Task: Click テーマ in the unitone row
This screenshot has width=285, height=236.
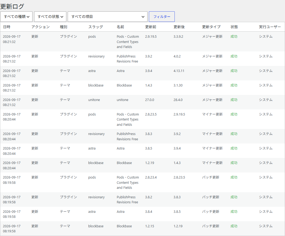Action: click(65, 100)
